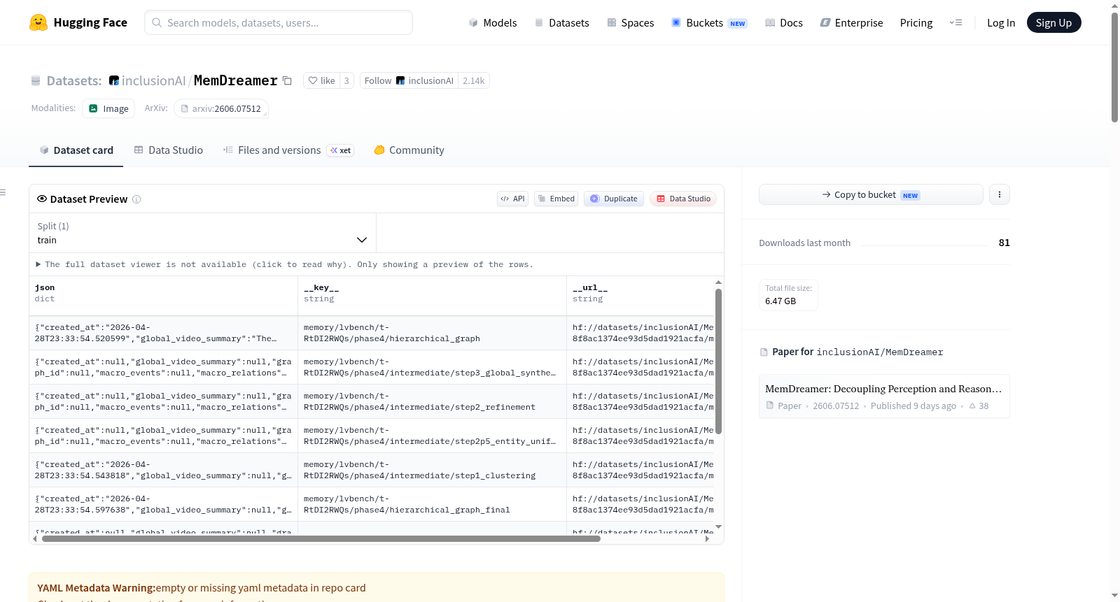Select the step2_refinement key cell
The width and height of the screenshot is (1120, 602).
click(432, 401)
